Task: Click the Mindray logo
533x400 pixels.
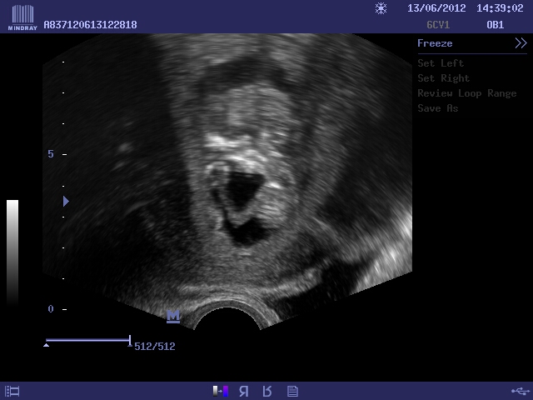Action: click(21, 16)
